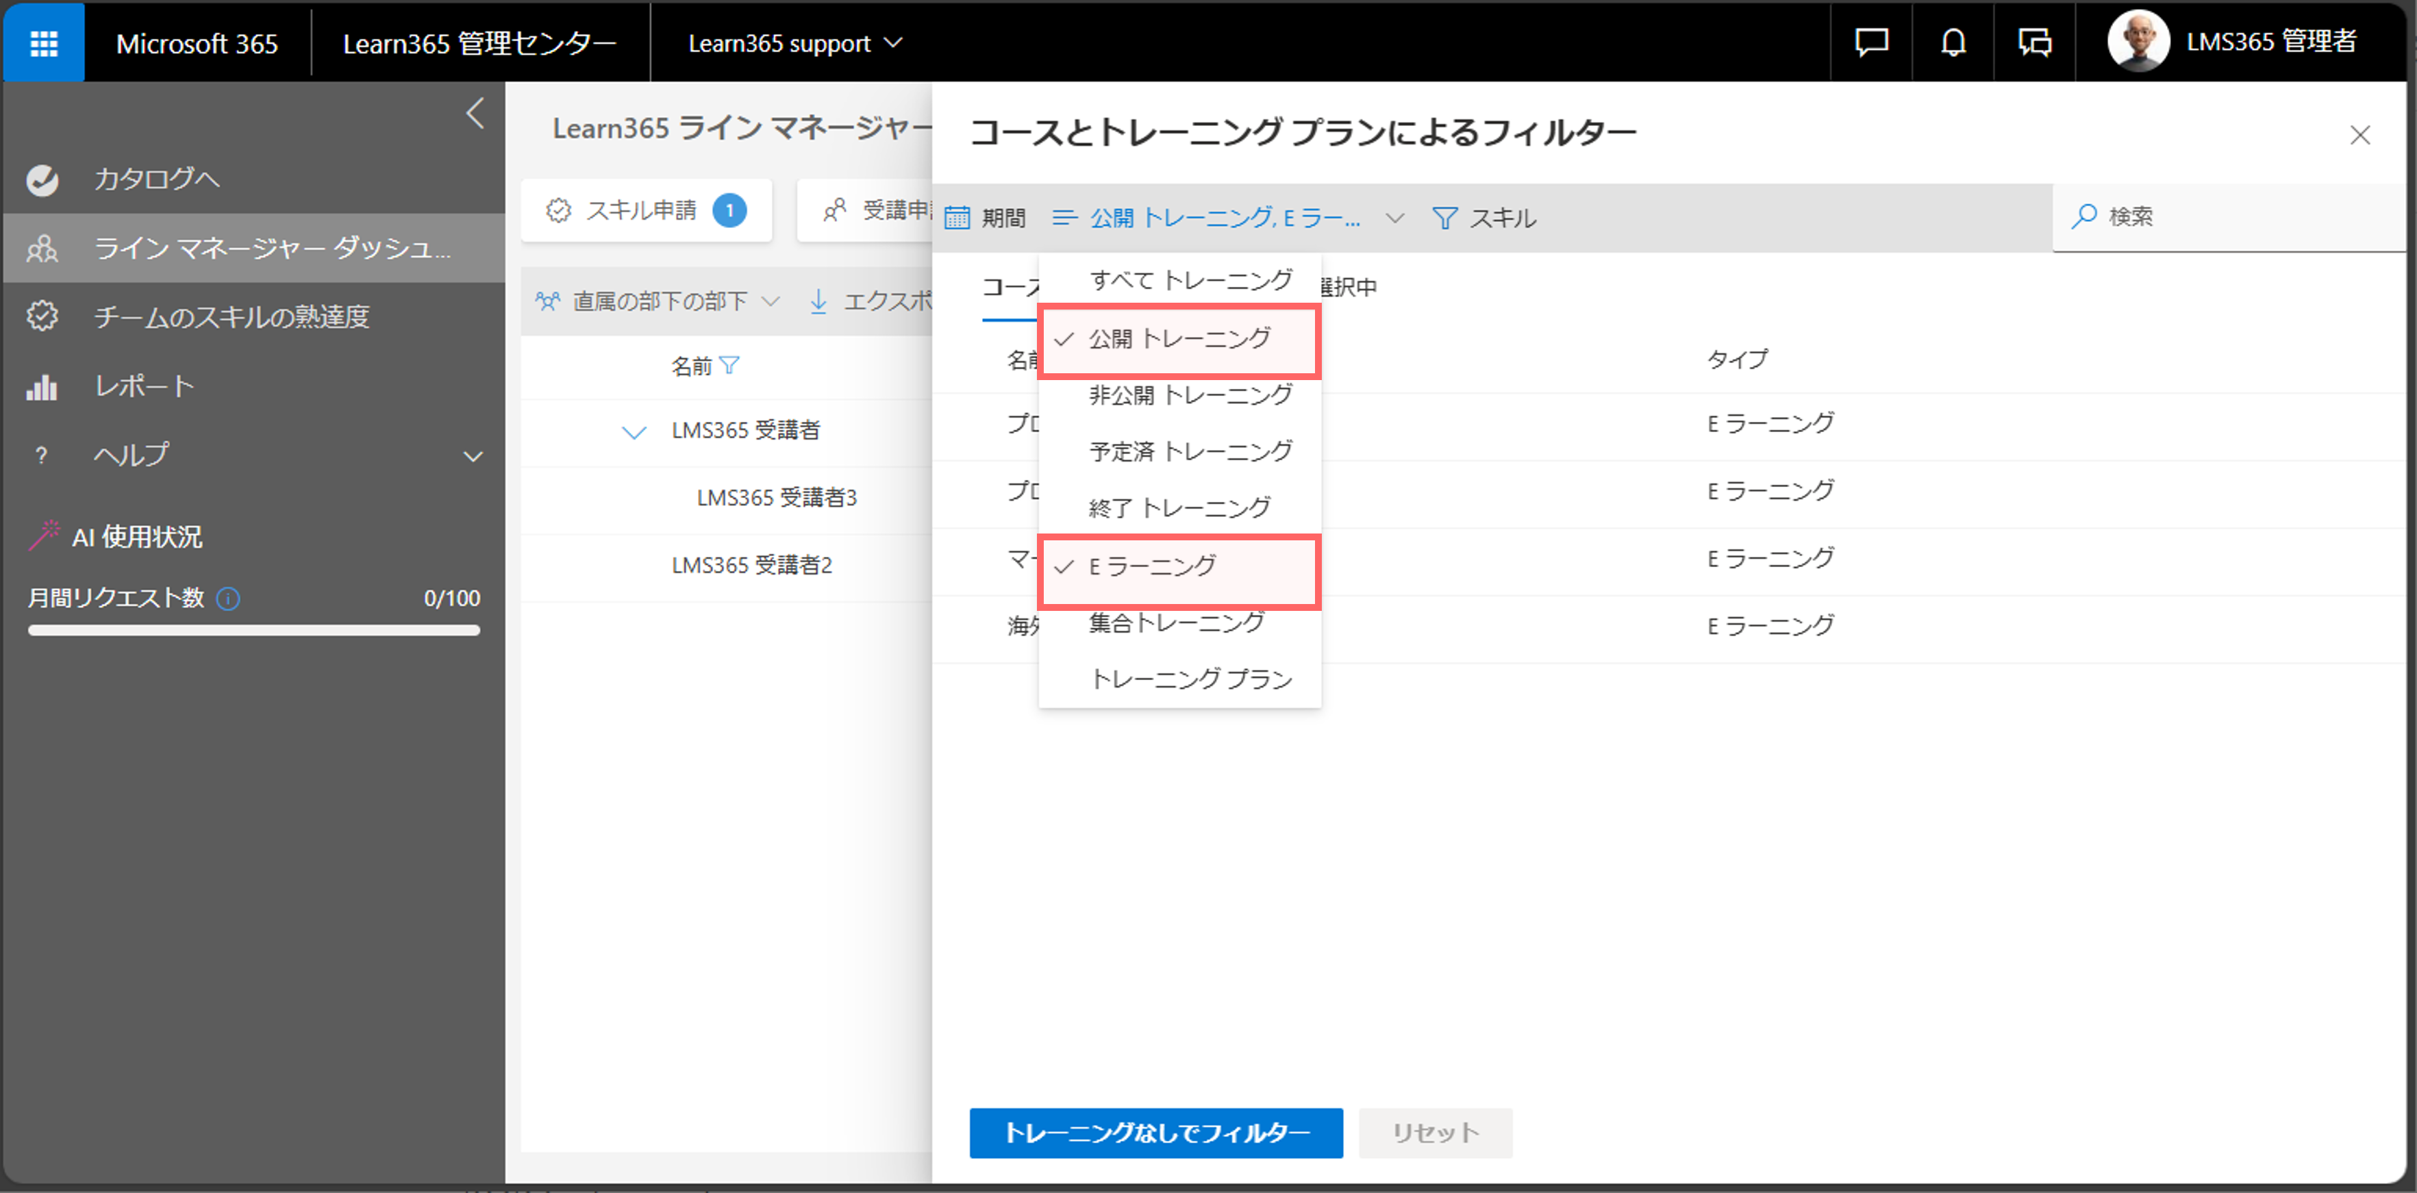
Task: Click the 期間 calendar icon
Action: (x=957, y=218)
